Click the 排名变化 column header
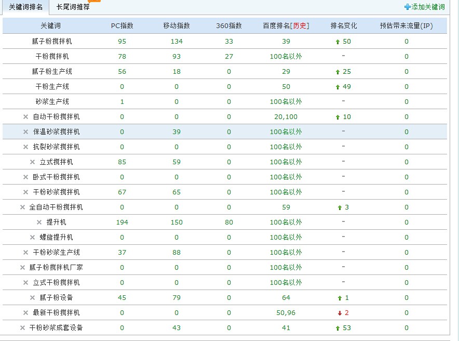The image size is (459, 341). coord(344,26)
